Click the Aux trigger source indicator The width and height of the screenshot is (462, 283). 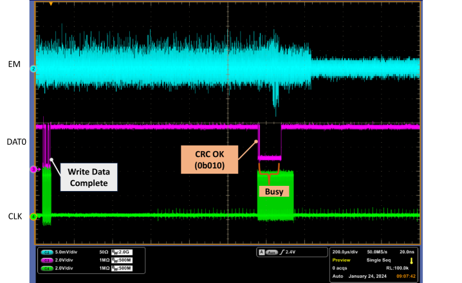(x=272, y=253)
